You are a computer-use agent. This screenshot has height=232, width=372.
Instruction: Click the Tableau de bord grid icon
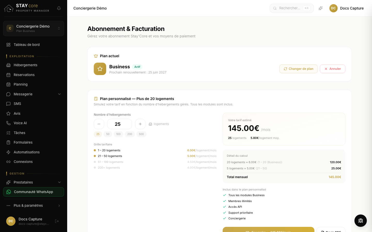pos(8,45)
